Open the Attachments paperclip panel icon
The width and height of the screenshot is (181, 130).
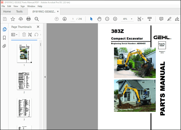[x=4, y=46]
